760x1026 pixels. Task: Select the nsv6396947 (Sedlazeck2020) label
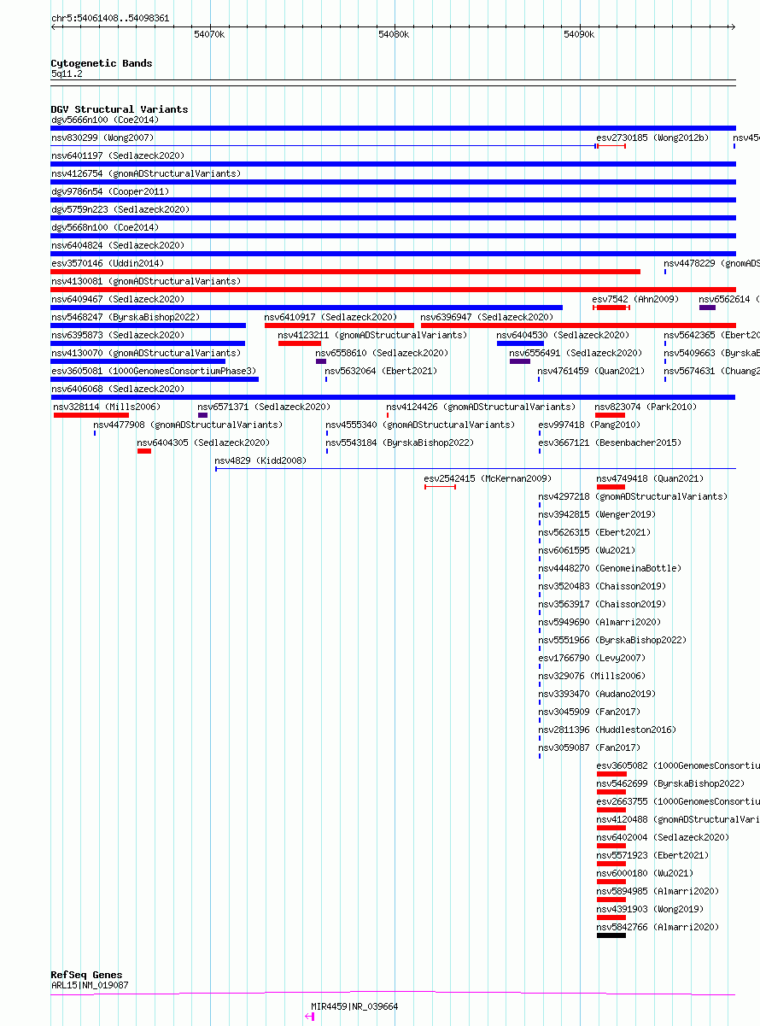[488, 317]
